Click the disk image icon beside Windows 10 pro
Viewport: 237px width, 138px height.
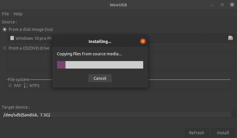point(12,38)
